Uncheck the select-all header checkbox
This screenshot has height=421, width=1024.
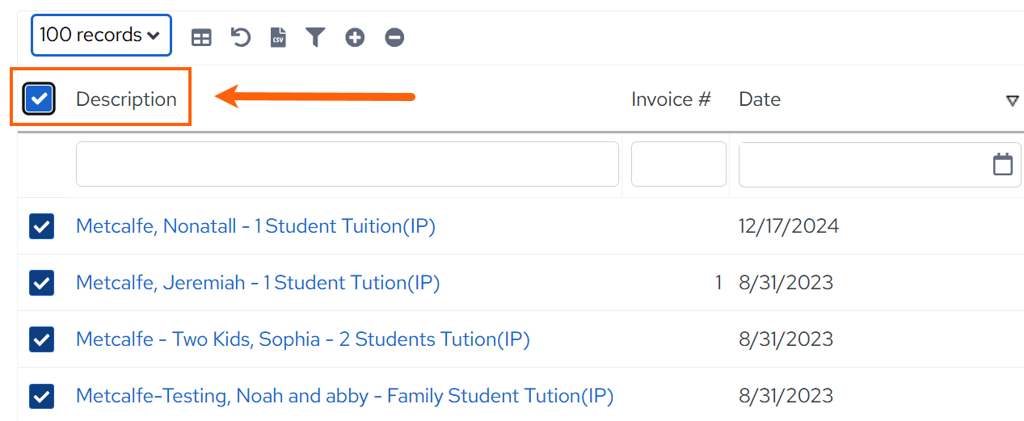pyautogui.click(x=39, y=99)
